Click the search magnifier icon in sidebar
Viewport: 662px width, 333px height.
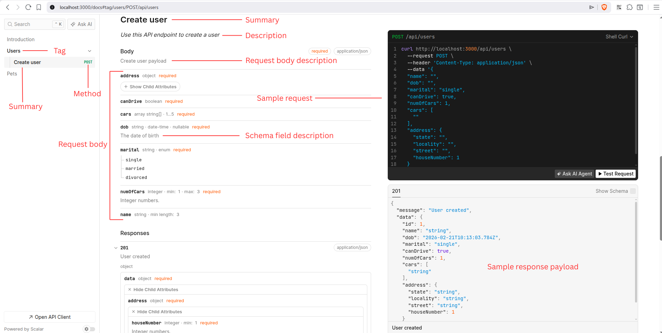coord(10,24)
